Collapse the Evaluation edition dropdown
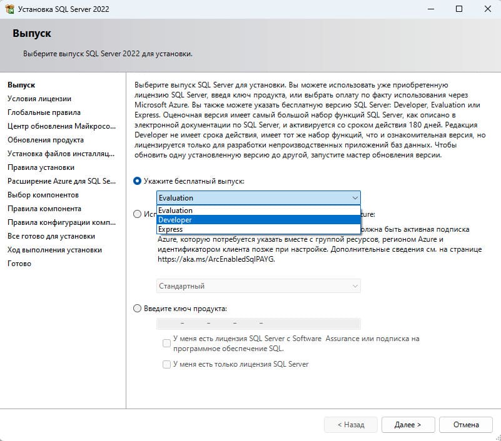Screen dimensions: 501x441 pos(258,198)
